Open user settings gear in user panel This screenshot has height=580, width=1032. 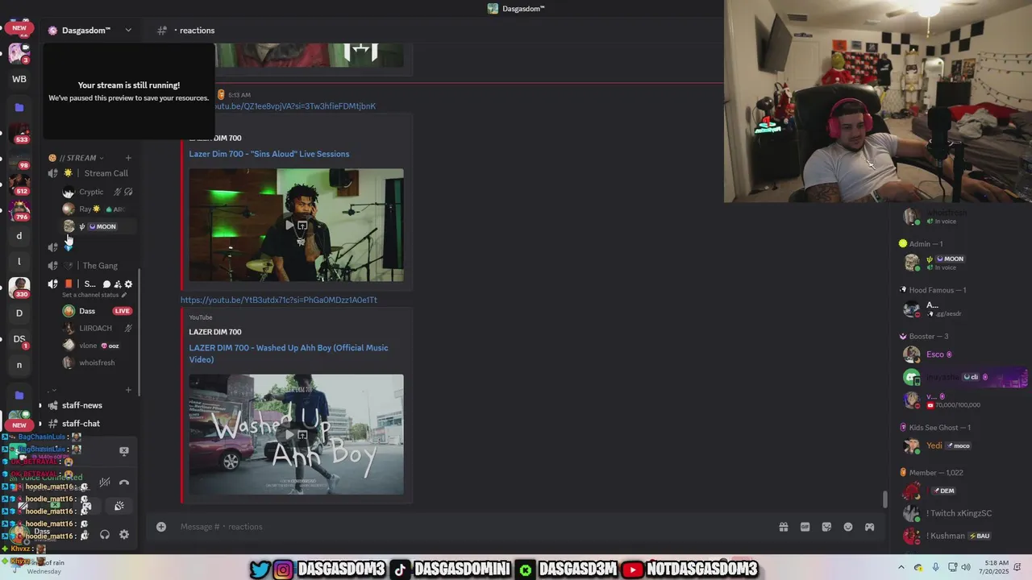coord(124,534)
